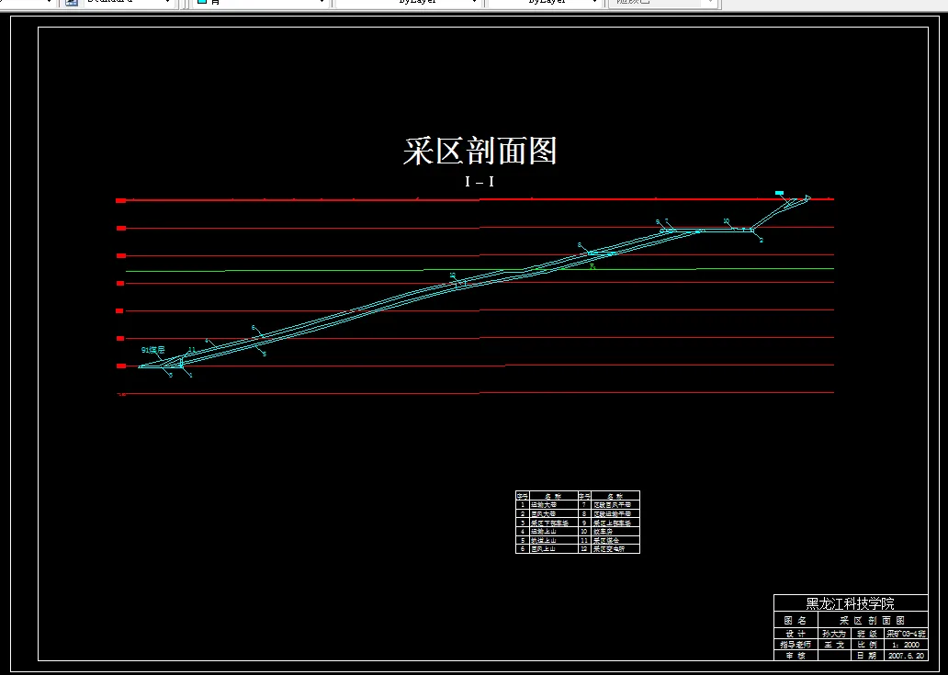
Task: Select scale value 1:2000
Action: [906, 645]
